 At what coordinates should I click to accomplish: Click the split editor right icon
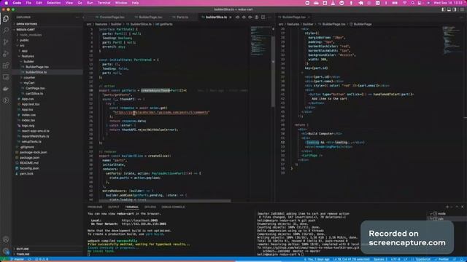(263, 17)
